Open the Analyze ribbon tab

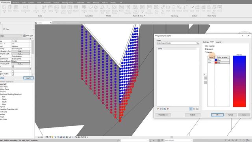tap(56, 3)
